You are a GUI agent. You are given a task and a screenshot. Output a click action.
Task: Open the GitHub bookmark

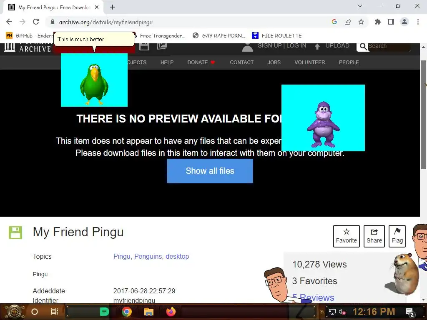click(30, 36)
